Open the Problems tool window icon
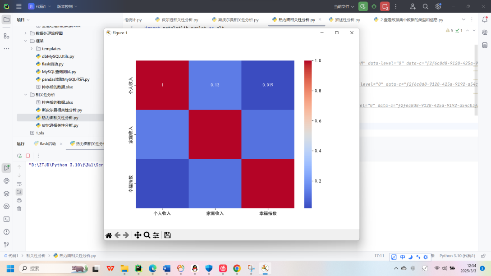 [x=7, y=232]
